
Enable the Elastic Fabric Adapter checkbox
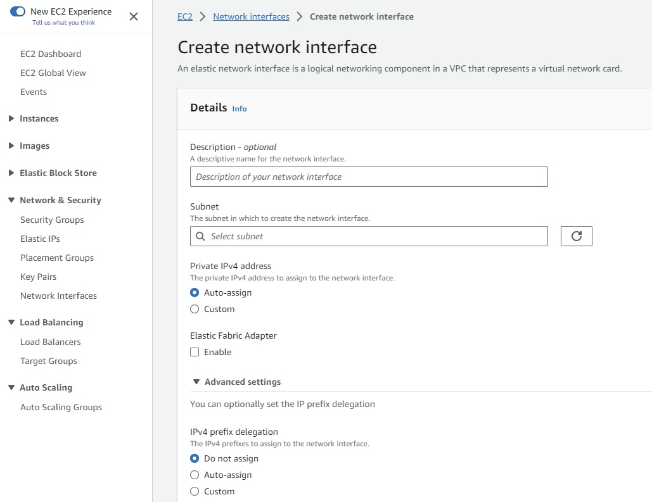click(x=195, y=352)
